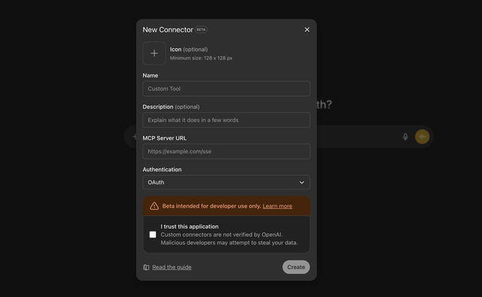The height and width of the screenshot is (297, 482).
Task: Click the plus icon to upload connector icon
Action: click(x=154, y=53)
